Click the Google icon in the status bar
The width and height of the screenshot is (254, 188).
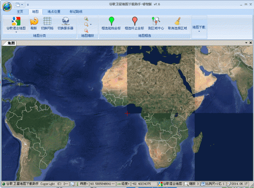pyautogui.click(x=160, y=184)
